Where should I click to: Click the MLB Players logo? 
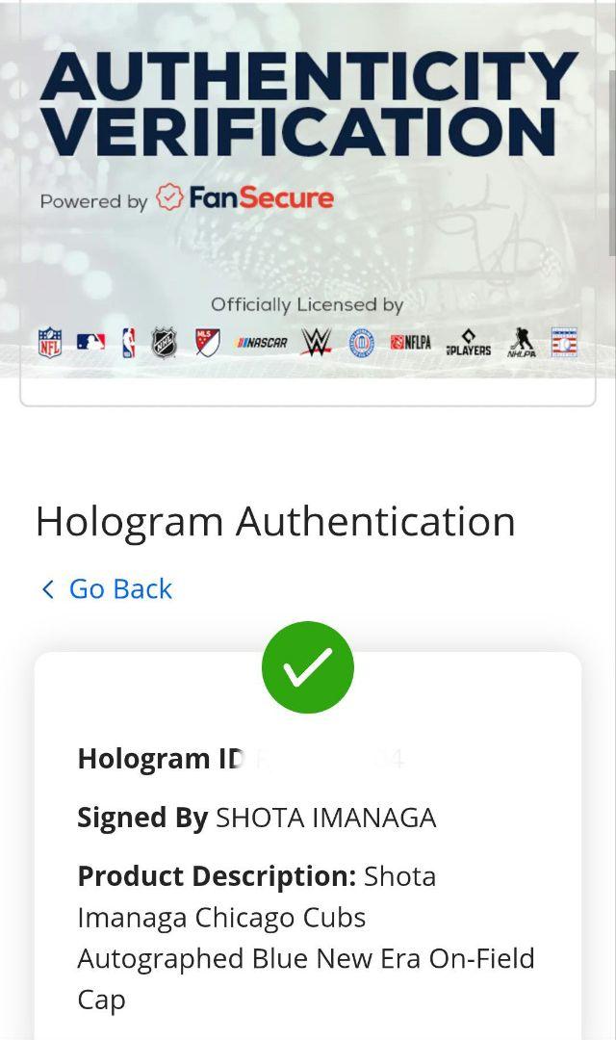click(468, 343)
